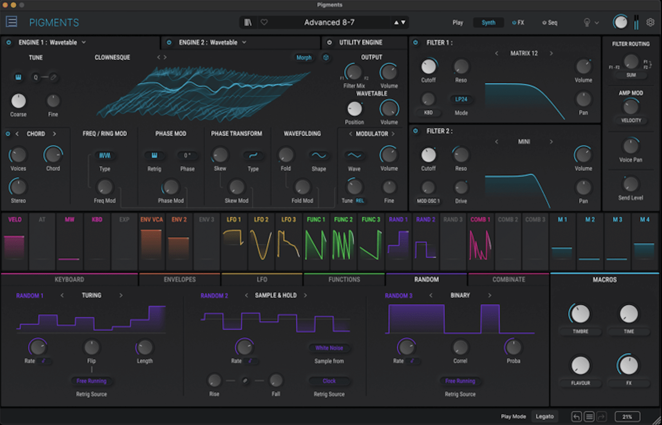Select the VELO modulation source
The width and height of the screenshot is (662, 425).
(15, 241)
